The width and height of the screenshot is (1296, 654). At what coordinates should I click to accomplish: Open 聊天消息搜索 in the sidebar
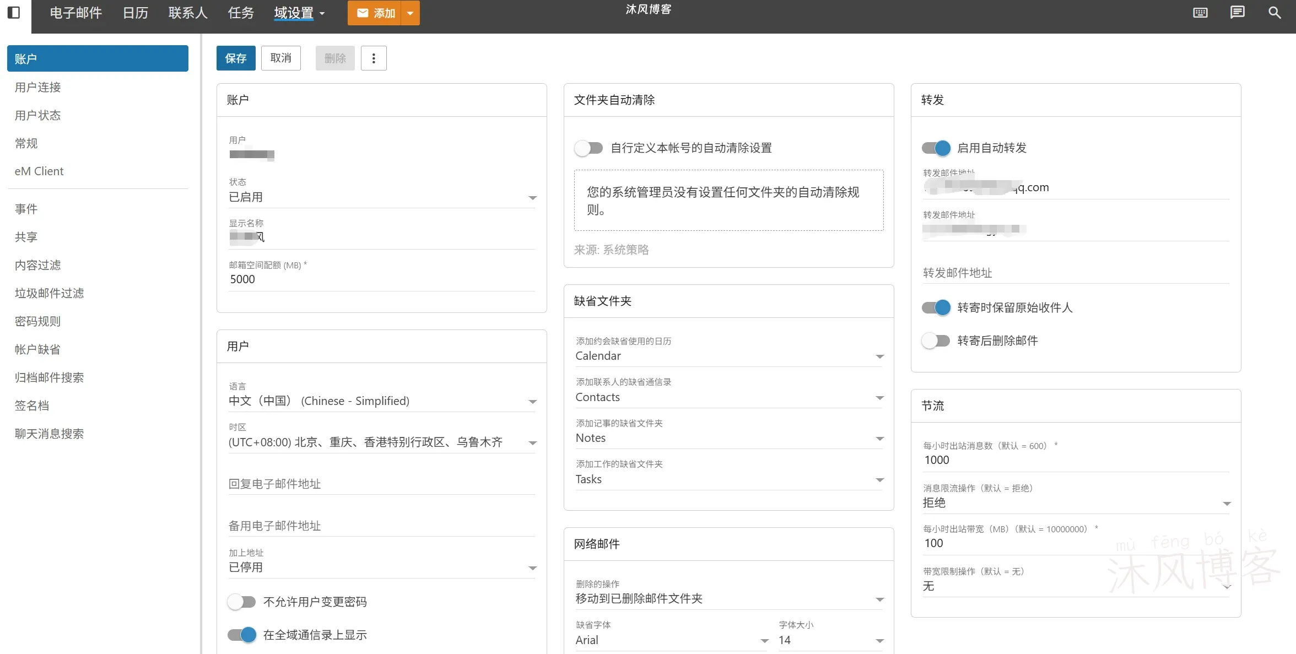coord(98,434)
